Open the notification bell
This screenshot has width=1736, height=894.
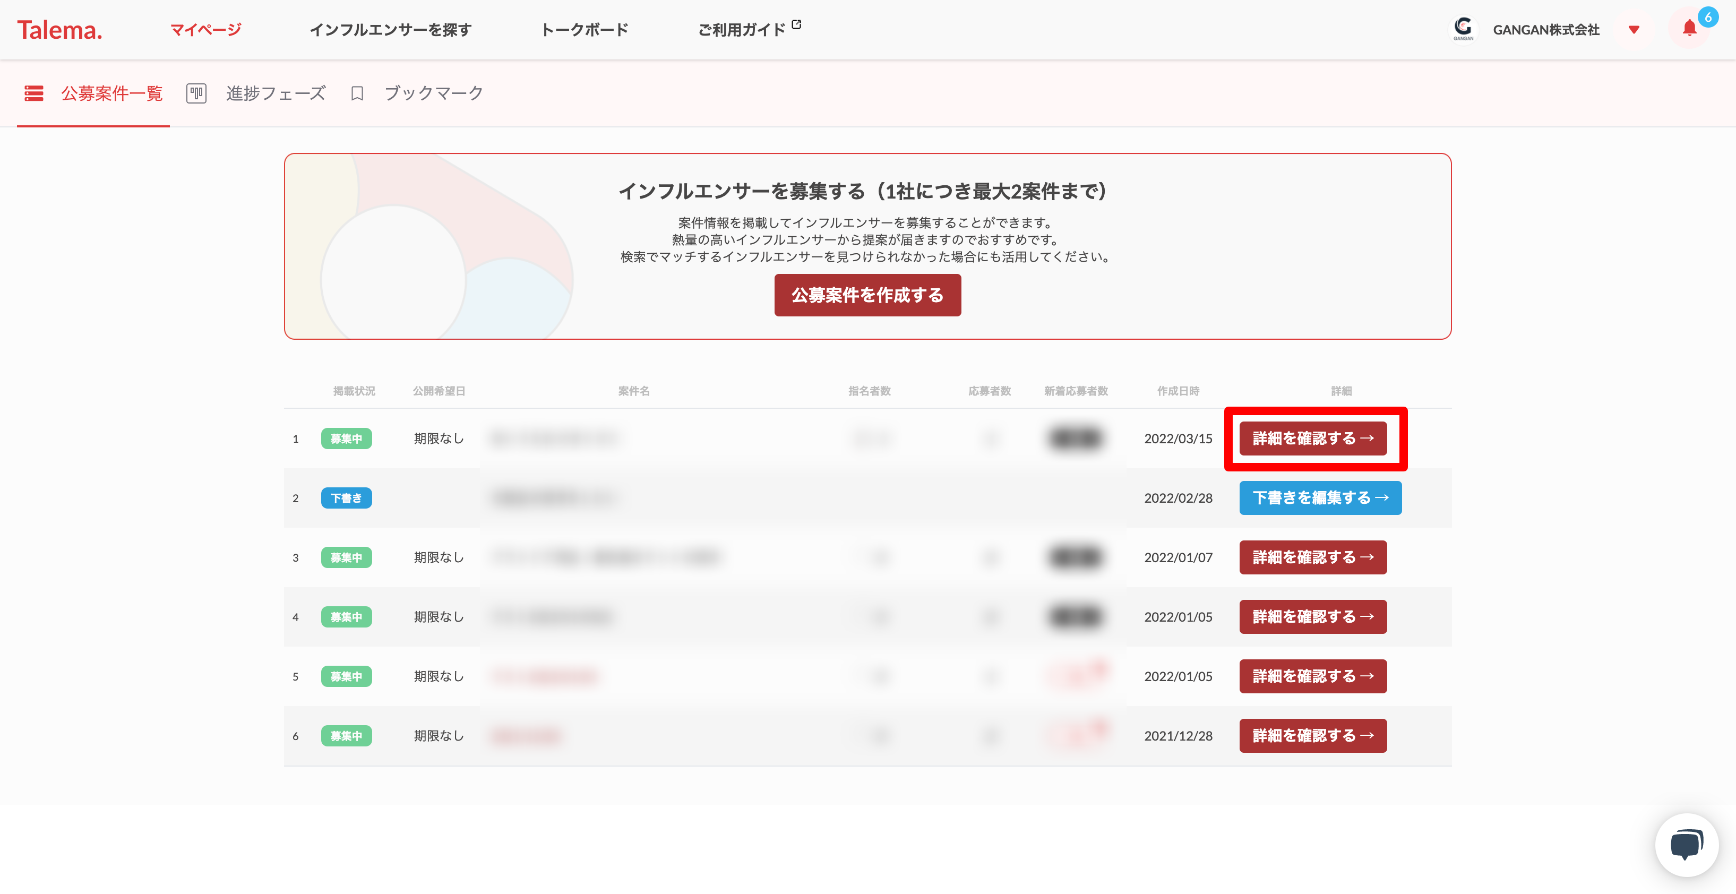click(1689, 28)
